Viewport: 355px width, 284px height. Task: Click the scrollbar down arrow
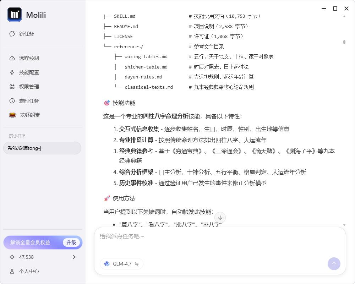point(344,225)
